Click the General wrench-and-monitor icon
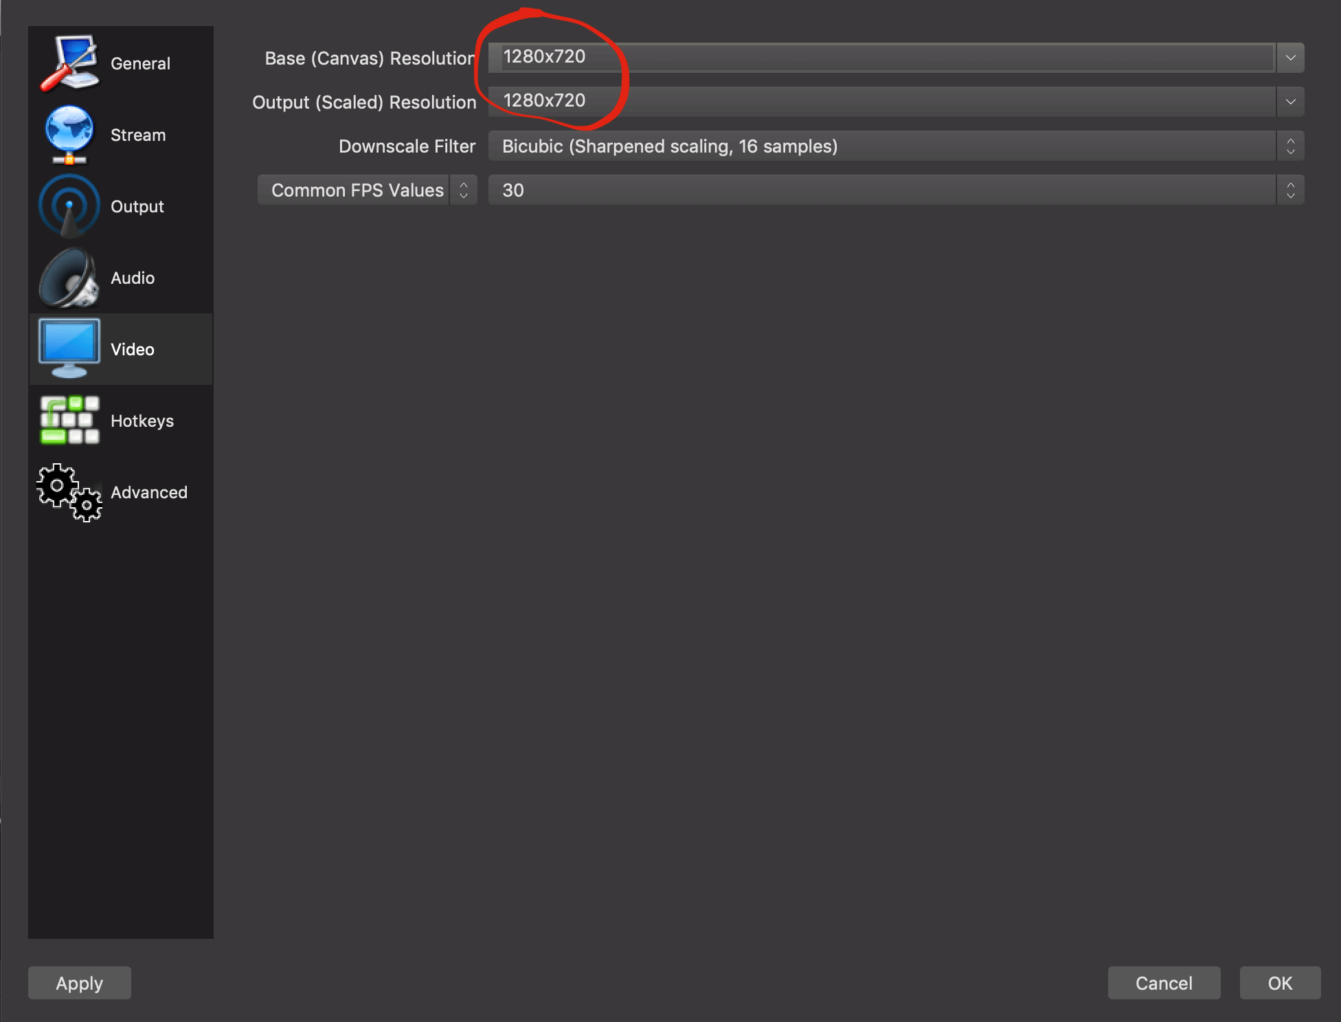Image resolution: width=1341 pixels, height=1022 pixels. (69, 63)
